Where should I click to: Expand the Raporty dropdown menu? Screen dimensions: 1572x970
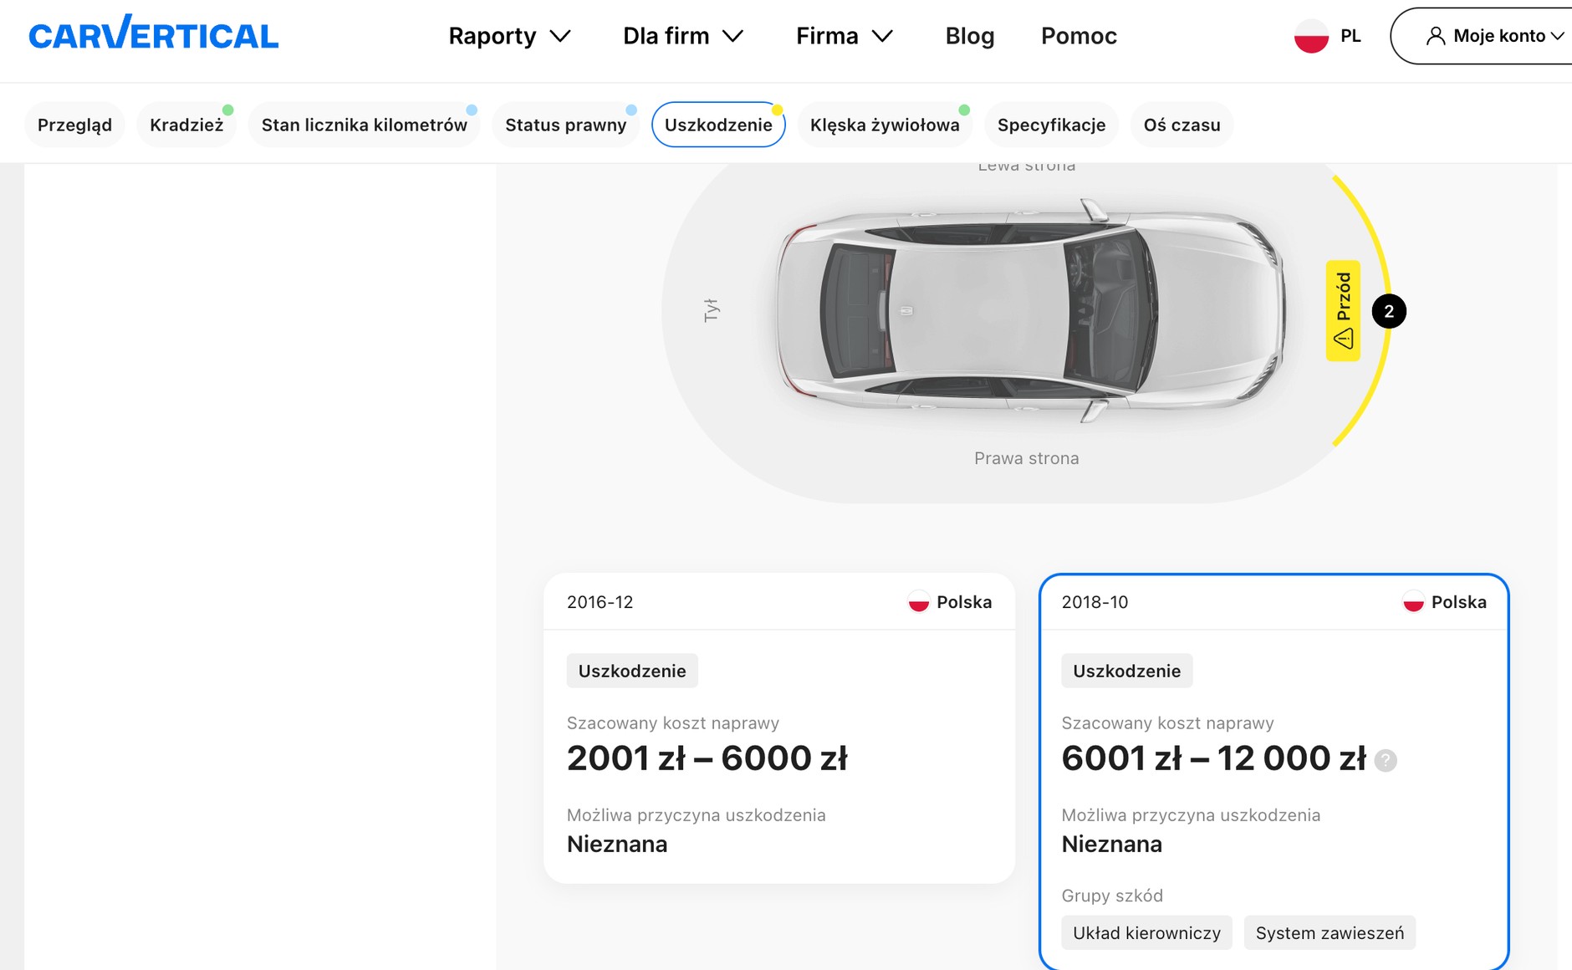pos(509,36)
